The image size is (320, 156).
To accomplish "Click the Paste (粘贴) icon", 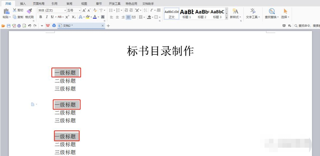I will point(7,12).
